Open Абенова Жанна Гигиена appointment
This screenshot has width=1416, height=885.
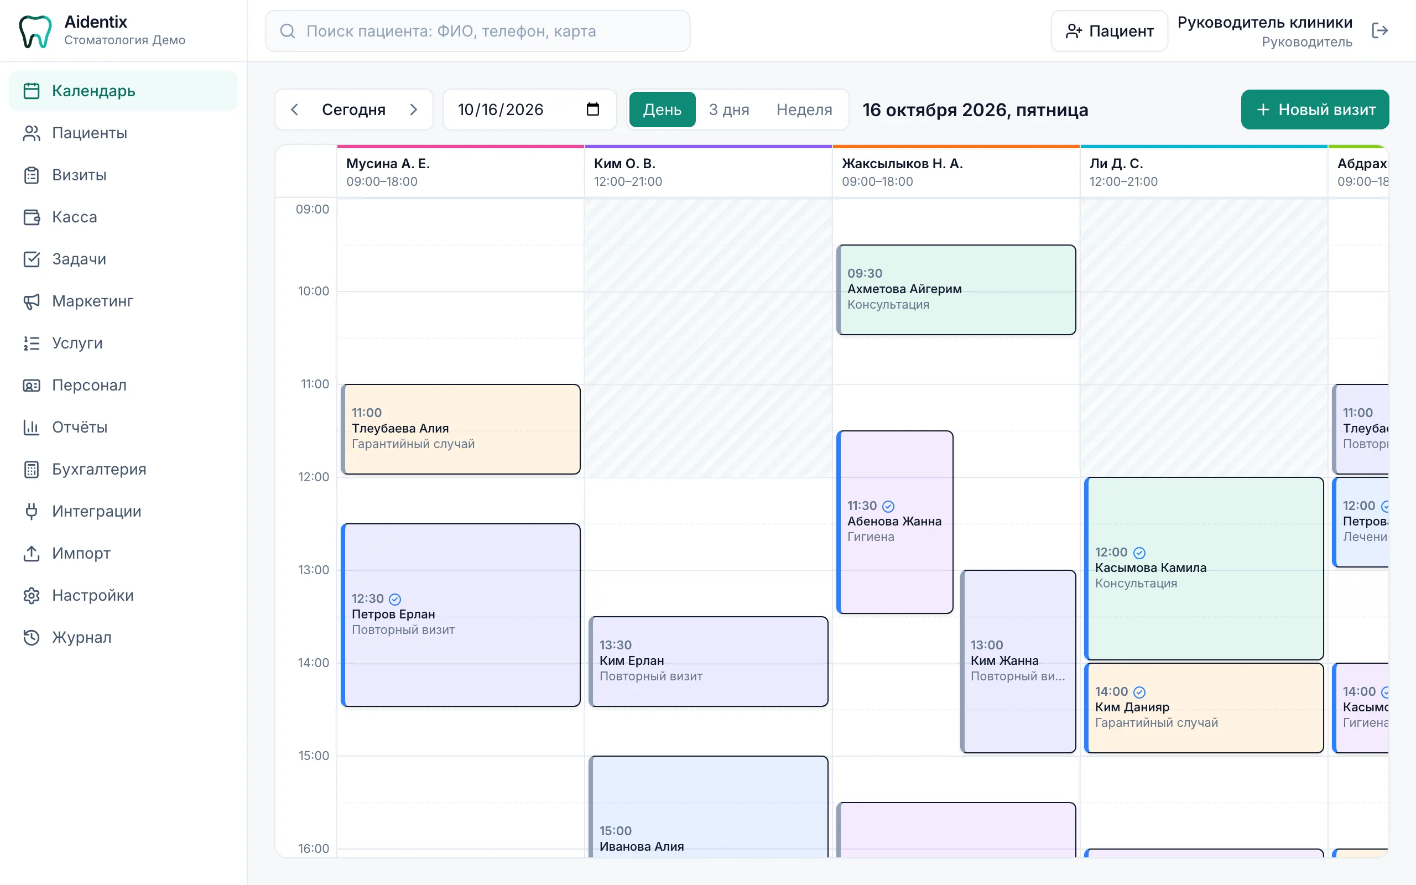[x=894, y=522]
